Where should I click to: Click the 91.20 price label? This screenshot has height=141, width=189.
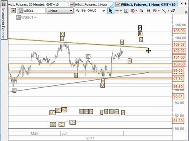[x=178, y=121]
